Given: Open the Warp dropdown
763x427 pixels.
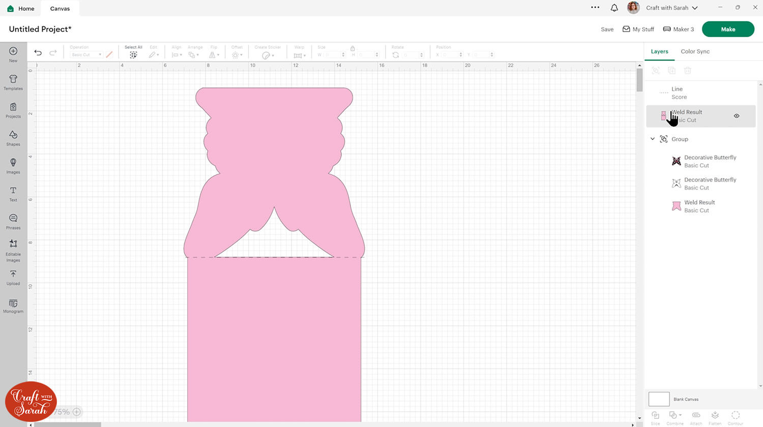Looking at the screenshot, I should [300, 55].
